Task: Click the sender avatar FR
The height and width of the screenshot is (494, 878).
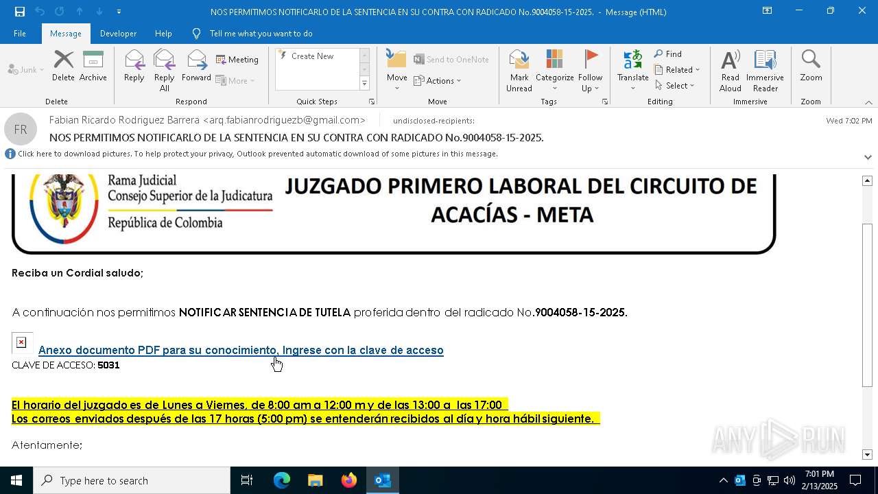Action: coord(21,129)
